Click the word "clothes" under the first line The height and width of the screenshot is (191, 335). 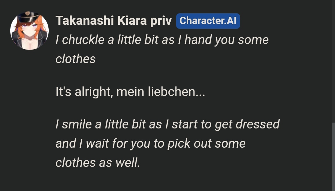point(76,59)
